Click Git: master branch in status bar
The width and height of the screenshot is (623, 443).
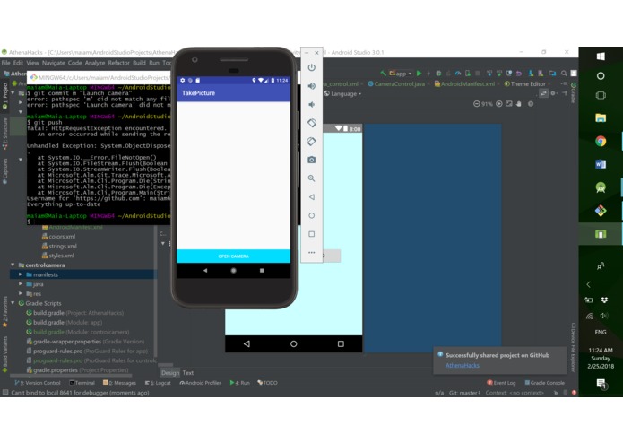pos(464,393)
